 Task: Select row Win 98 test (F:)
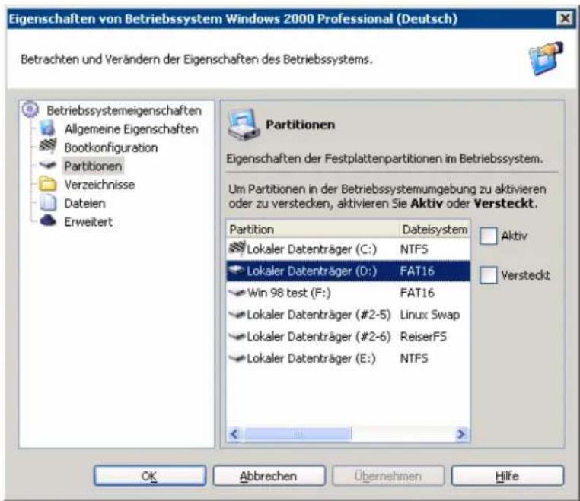(x=348, y=293)
